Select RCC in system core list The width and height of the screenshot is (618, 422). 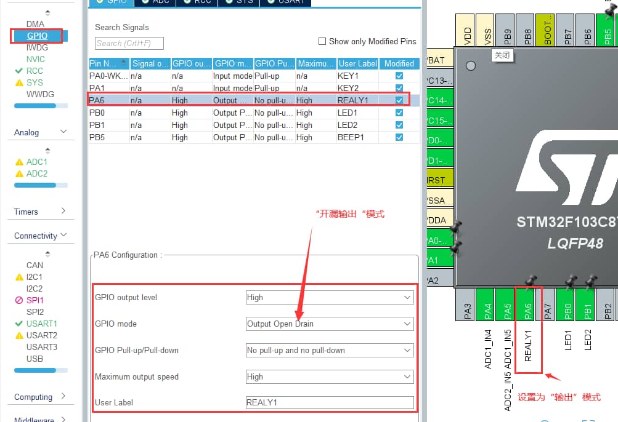(x=35, y=71)
